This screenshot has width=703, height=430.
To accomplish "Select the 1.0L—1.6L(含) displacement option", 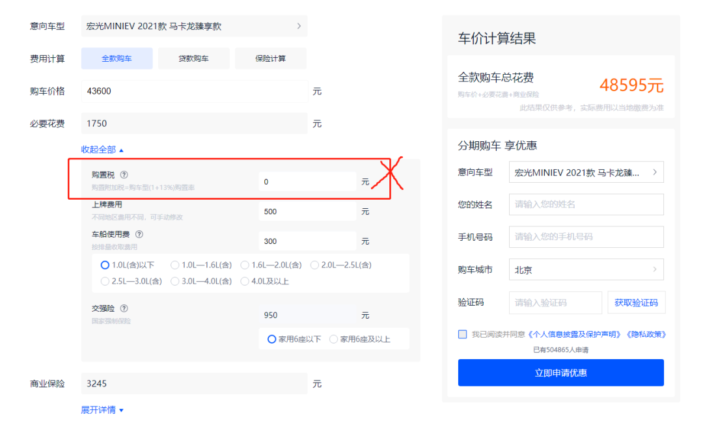I will pyautogui.click(x=201, y=265).
